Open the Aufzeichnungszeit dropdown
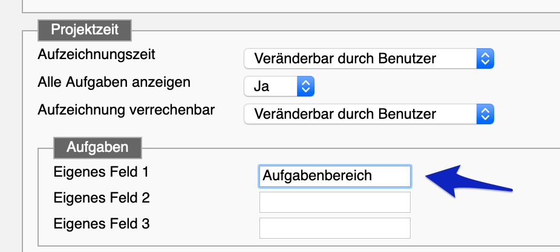560x252 pixels. click(x=369, y=58)
